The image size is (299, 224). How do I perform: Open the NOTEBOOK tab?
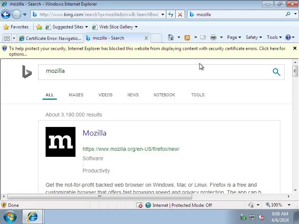pos(164,95)
